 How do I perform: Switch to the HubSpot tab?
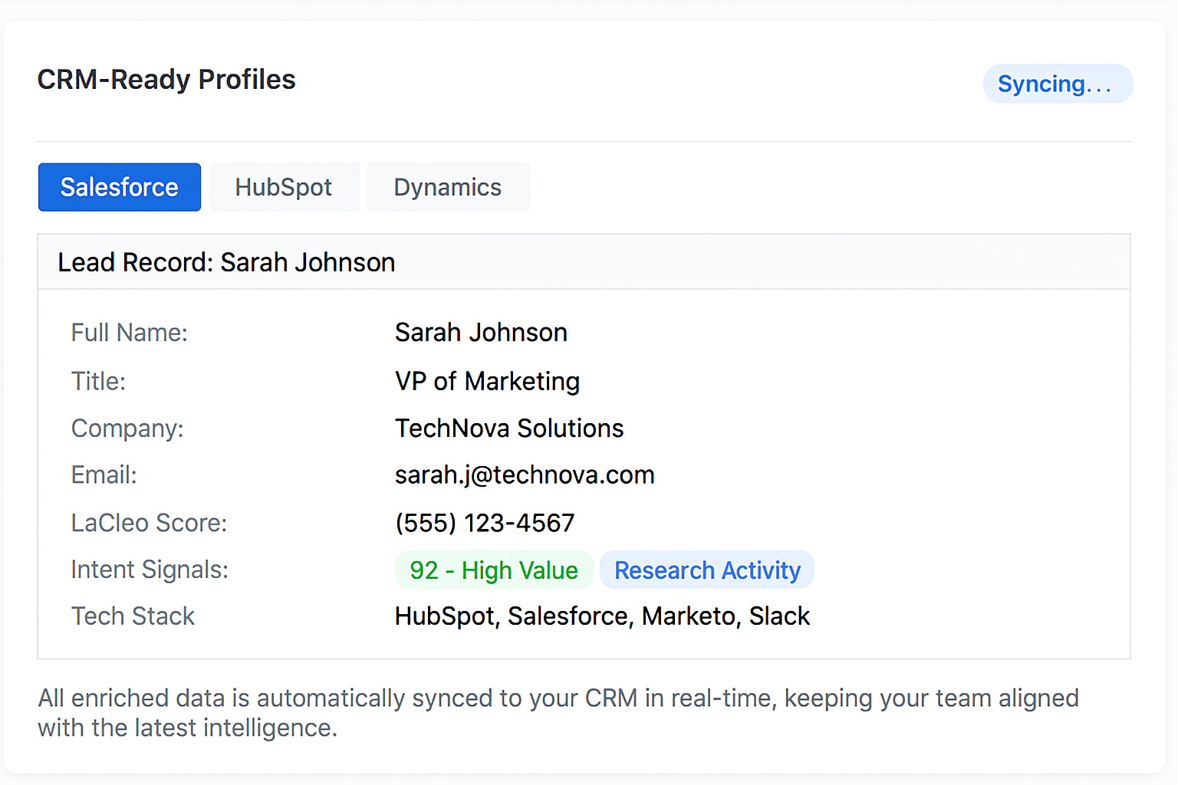[284, 186]
